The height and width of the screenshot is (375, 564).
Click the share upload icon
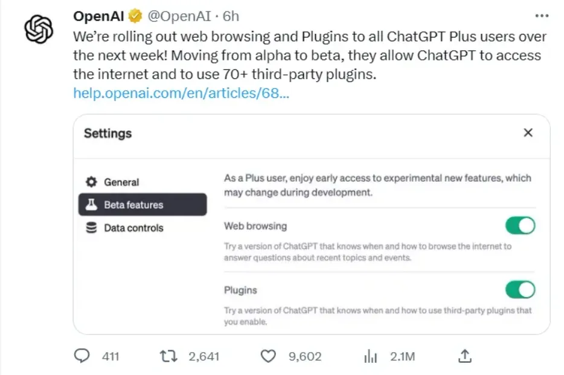tap(464, 356)
